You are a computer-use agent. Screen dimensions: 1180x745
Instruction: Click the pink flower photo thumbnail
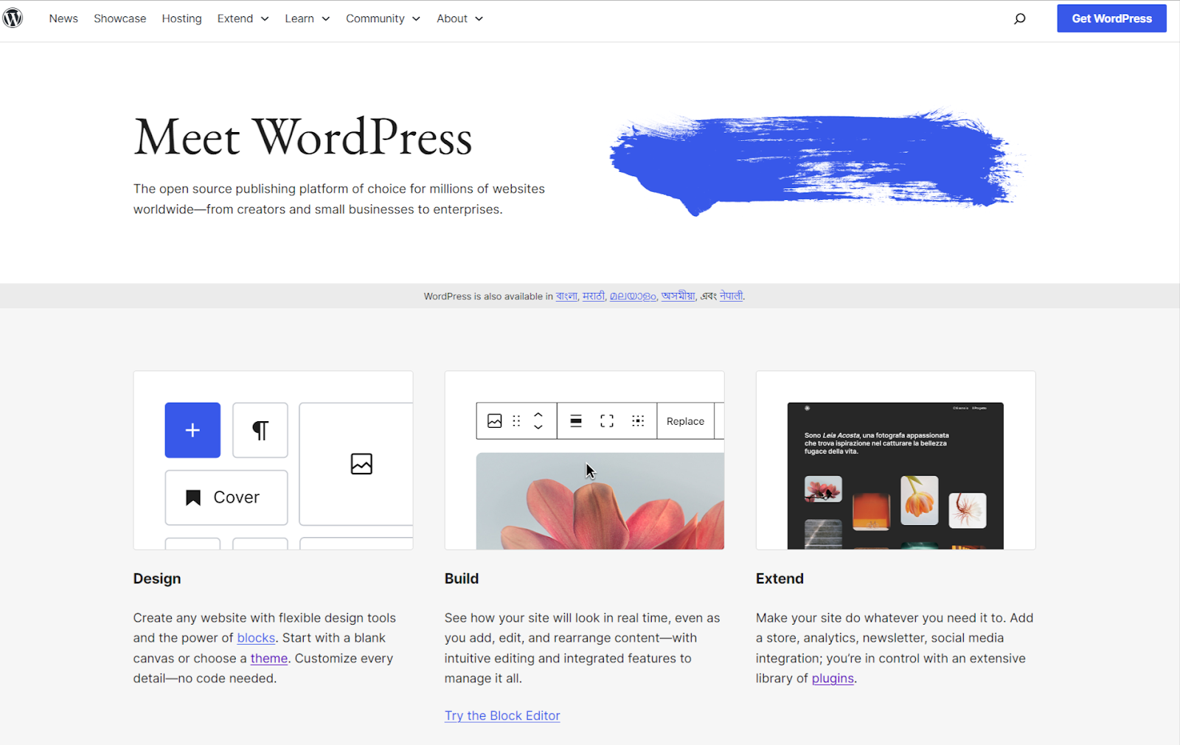[x=823, y=489]
